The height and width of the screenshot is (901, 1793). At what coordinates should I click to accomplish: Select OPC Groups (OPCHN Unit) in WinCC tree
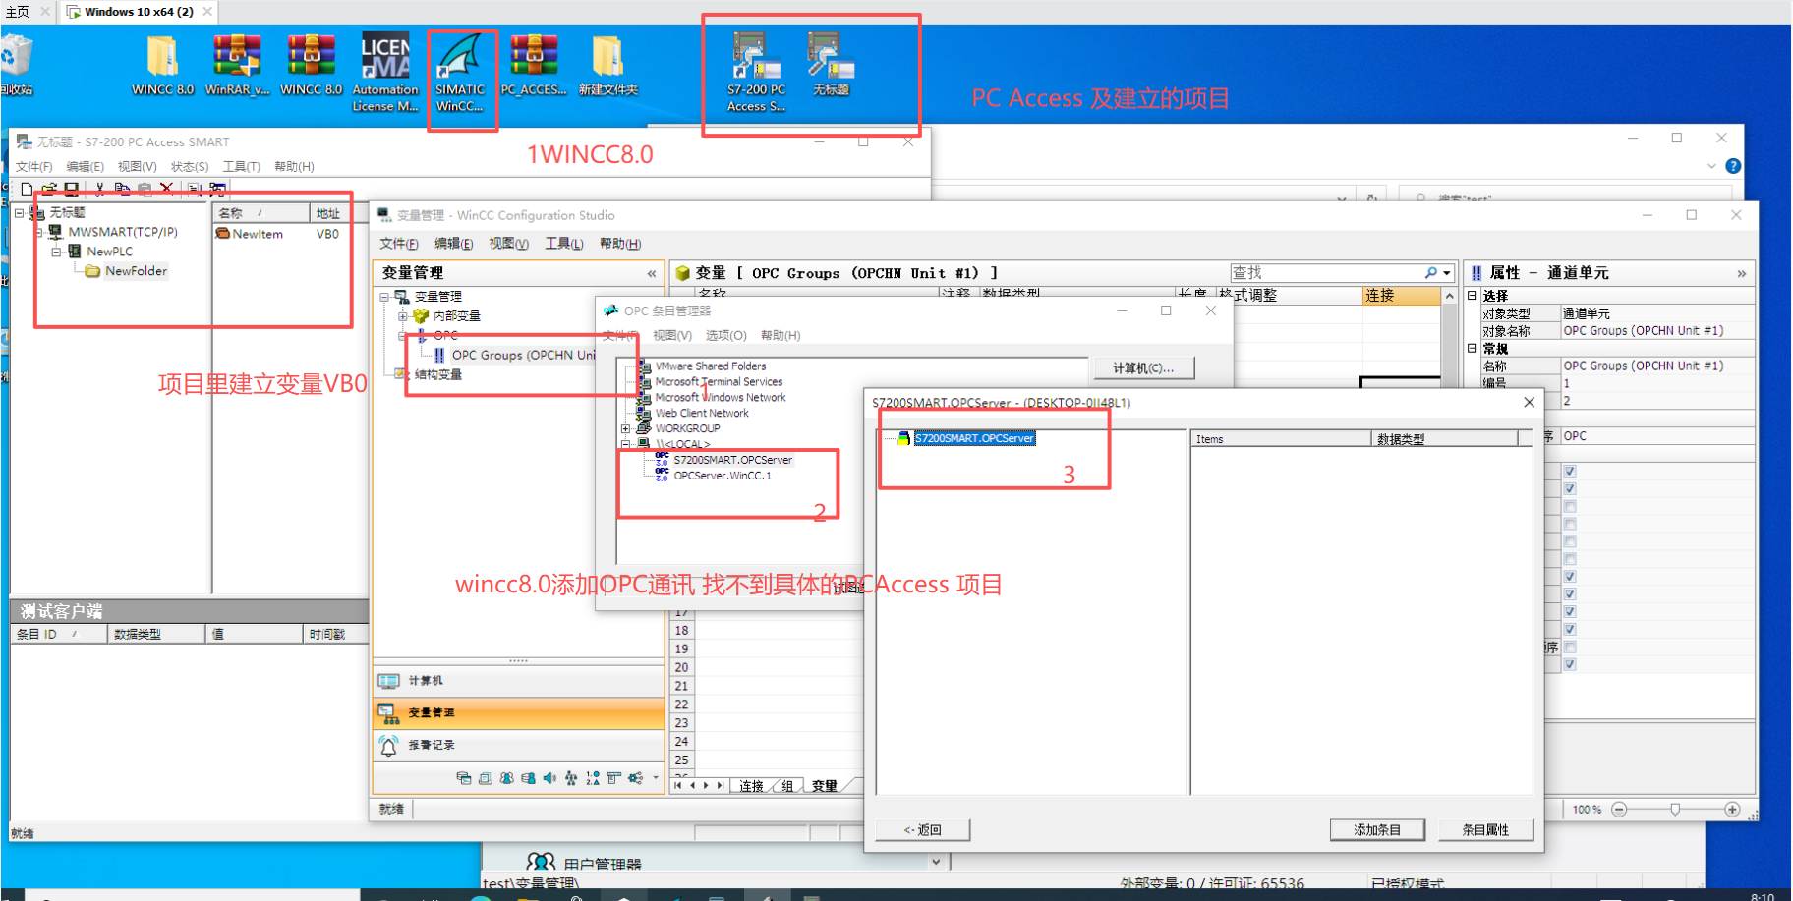(523, 355)
